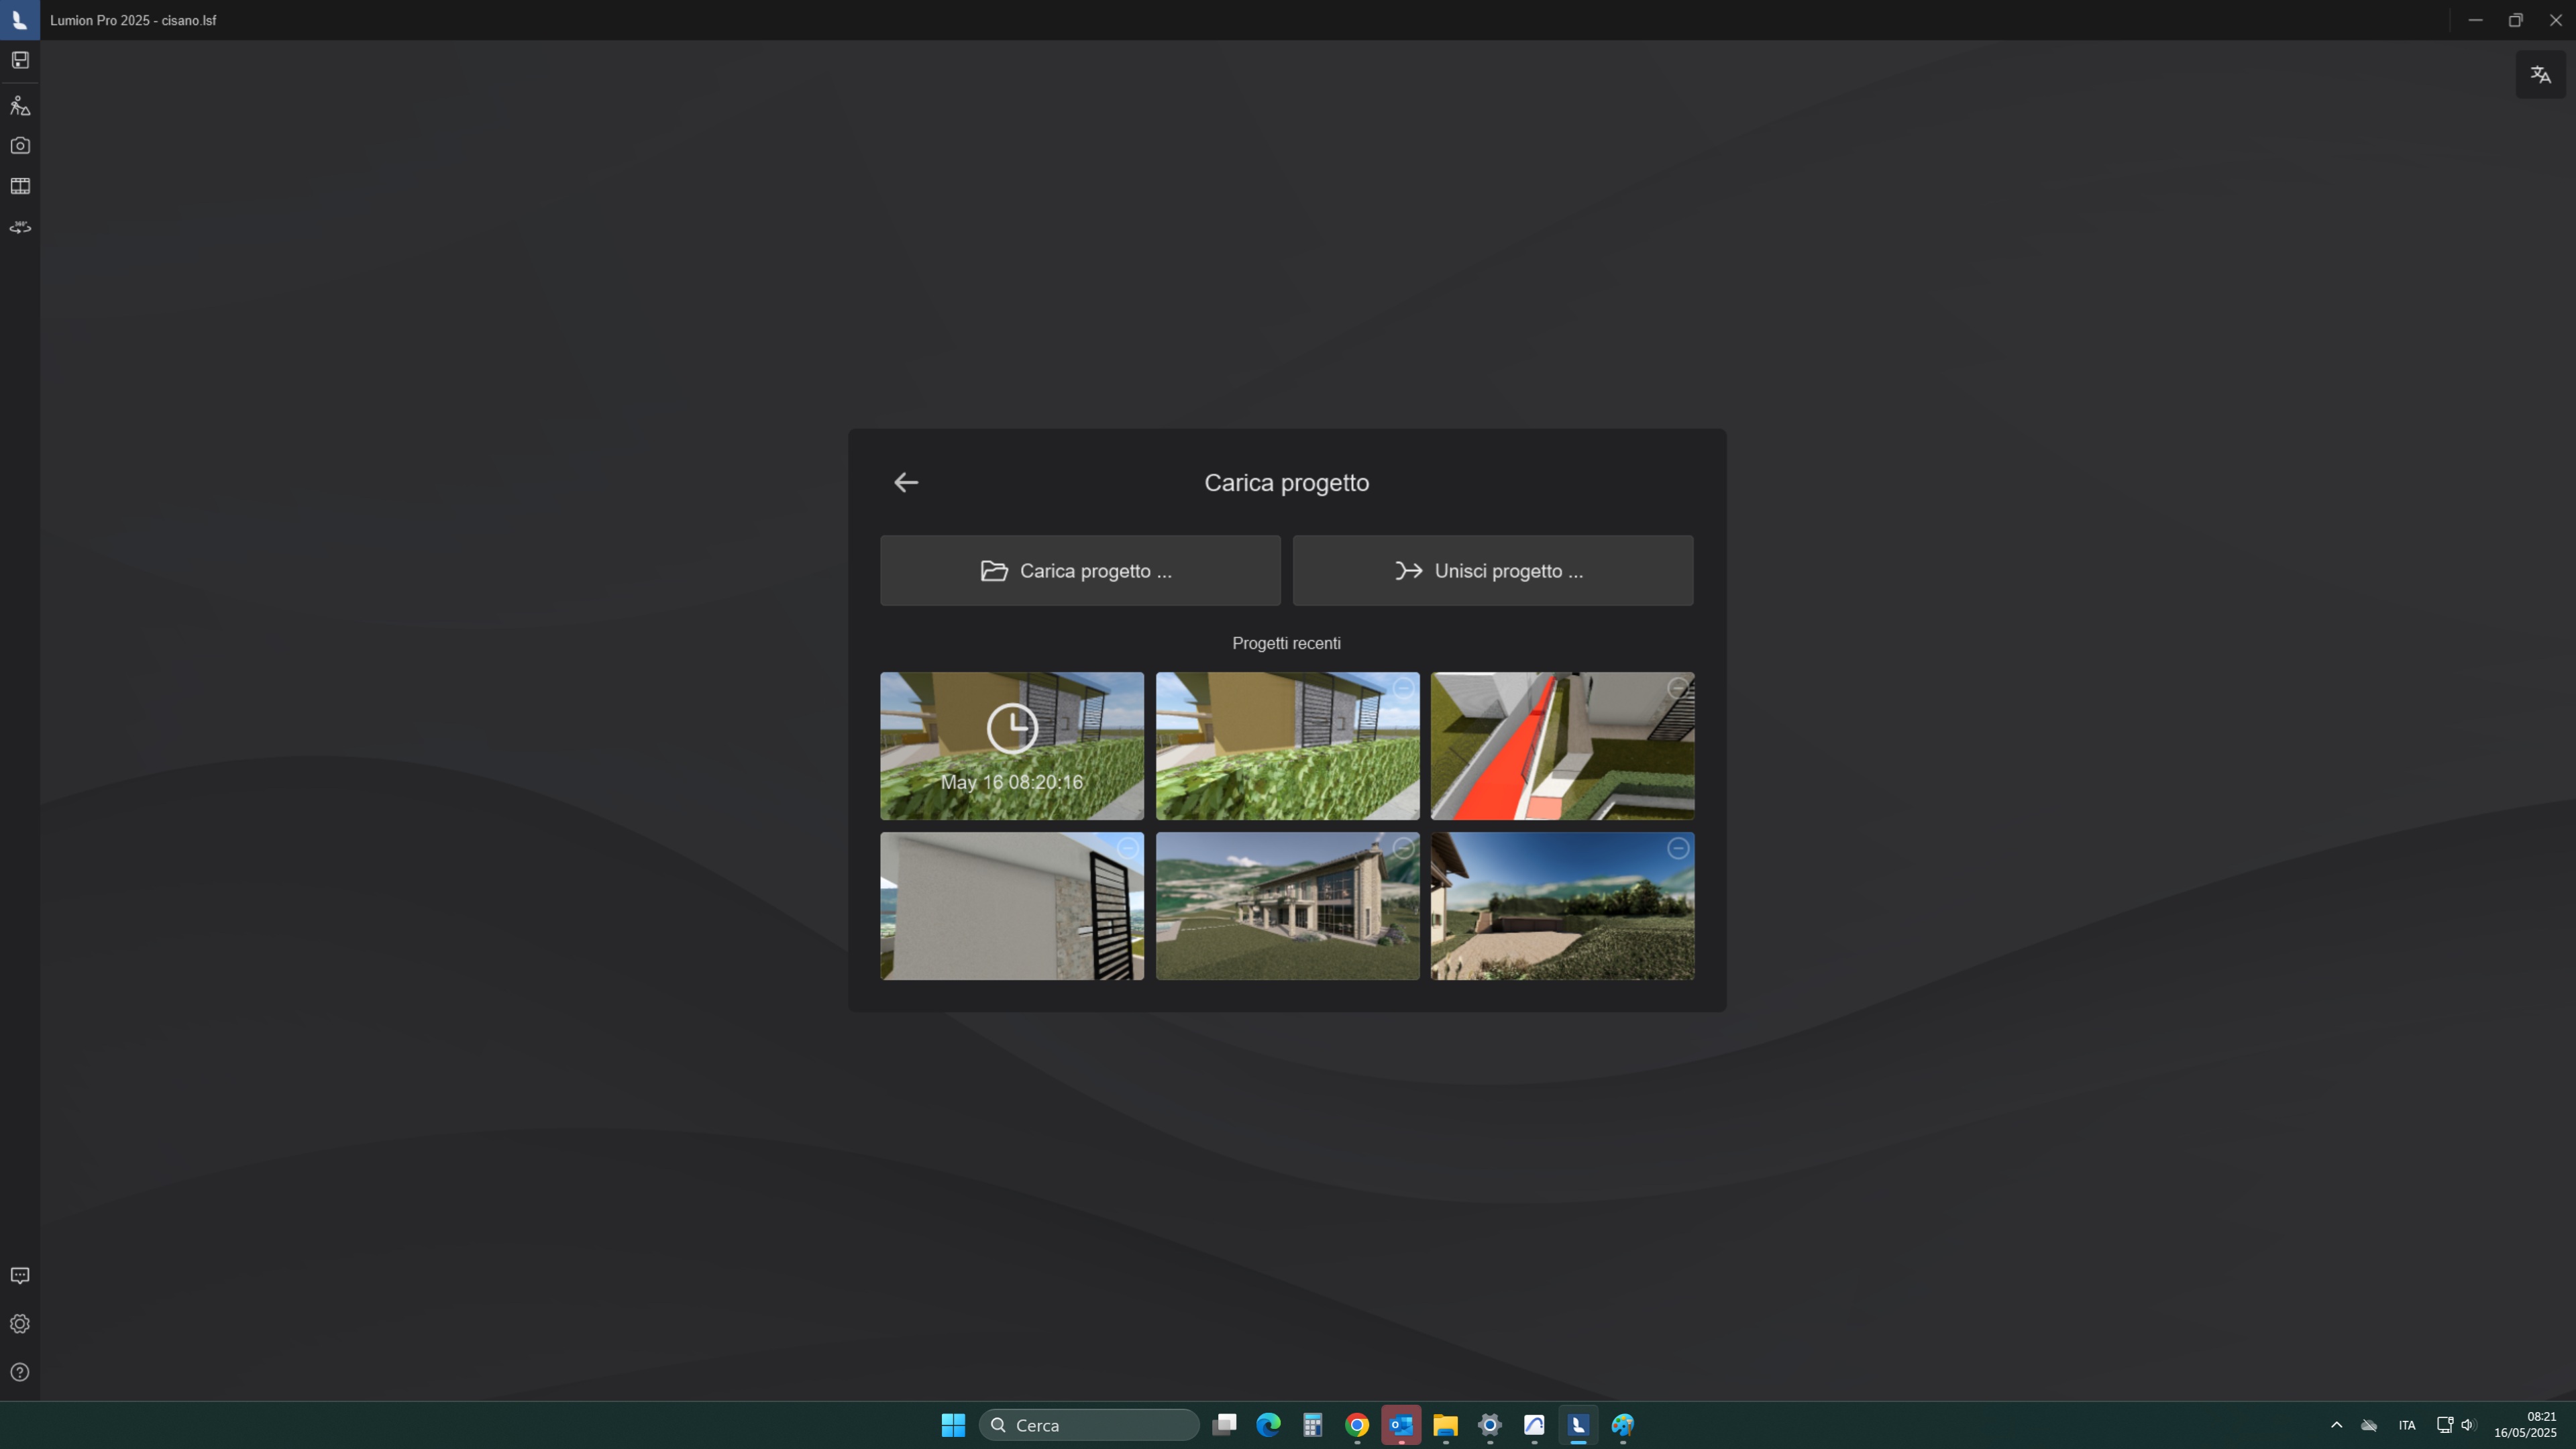2576x1449 pixels.
Task: Open Outlook from the taskbar
Action: (x=1401, y=1425)
